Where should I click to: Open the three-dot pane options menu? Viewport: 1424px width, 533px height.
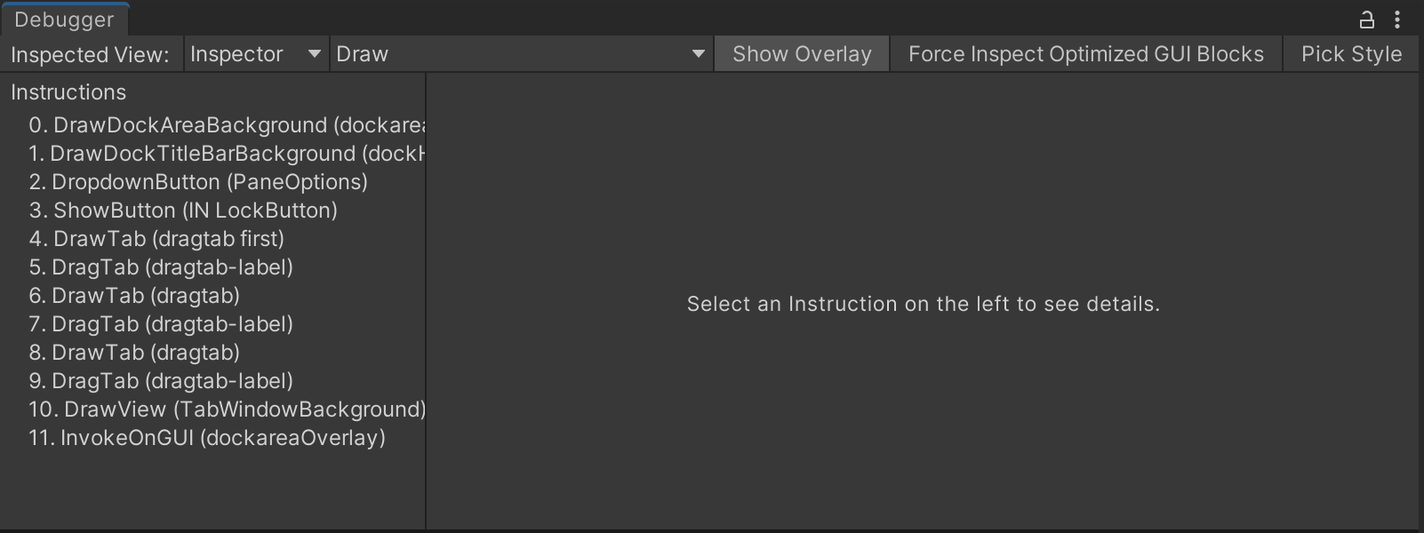click(1397, 20)
